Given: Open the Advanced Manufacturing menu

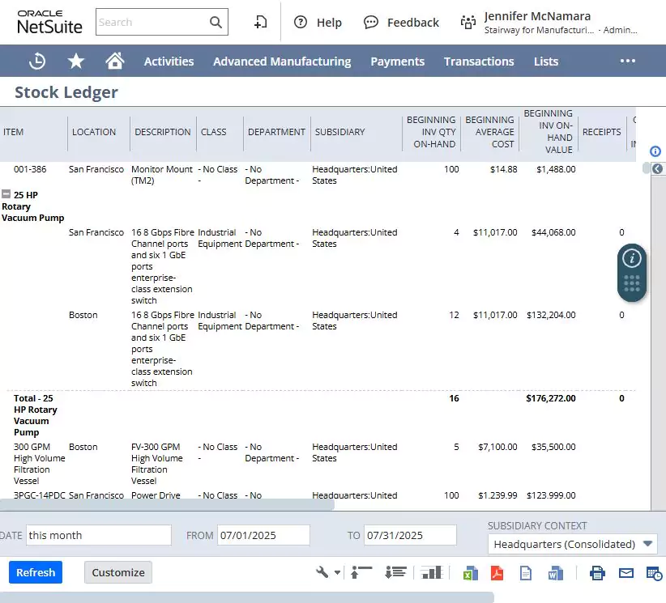Looking at the screenshot, I should pyautogui.click(x=282, y=62).
